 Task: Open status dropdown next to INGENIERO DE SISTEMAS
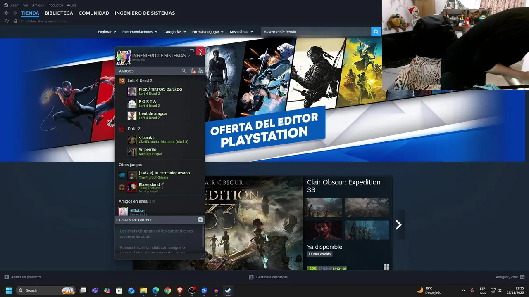189,56
